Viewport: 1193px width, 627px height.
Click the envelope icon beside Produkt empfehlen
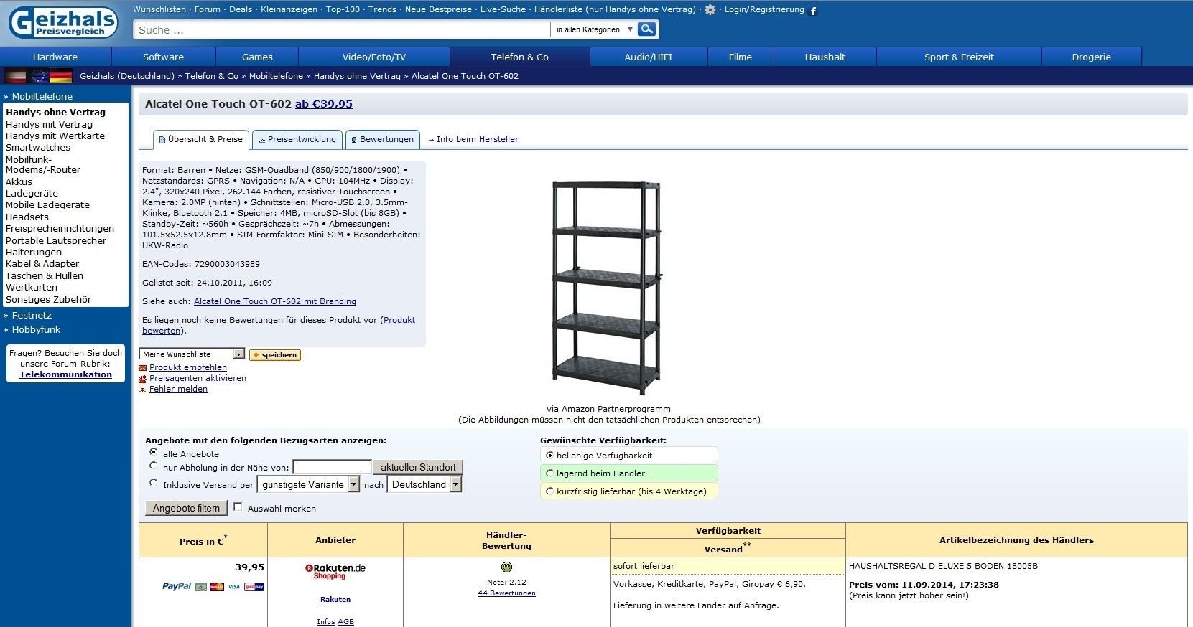(143, 368)
